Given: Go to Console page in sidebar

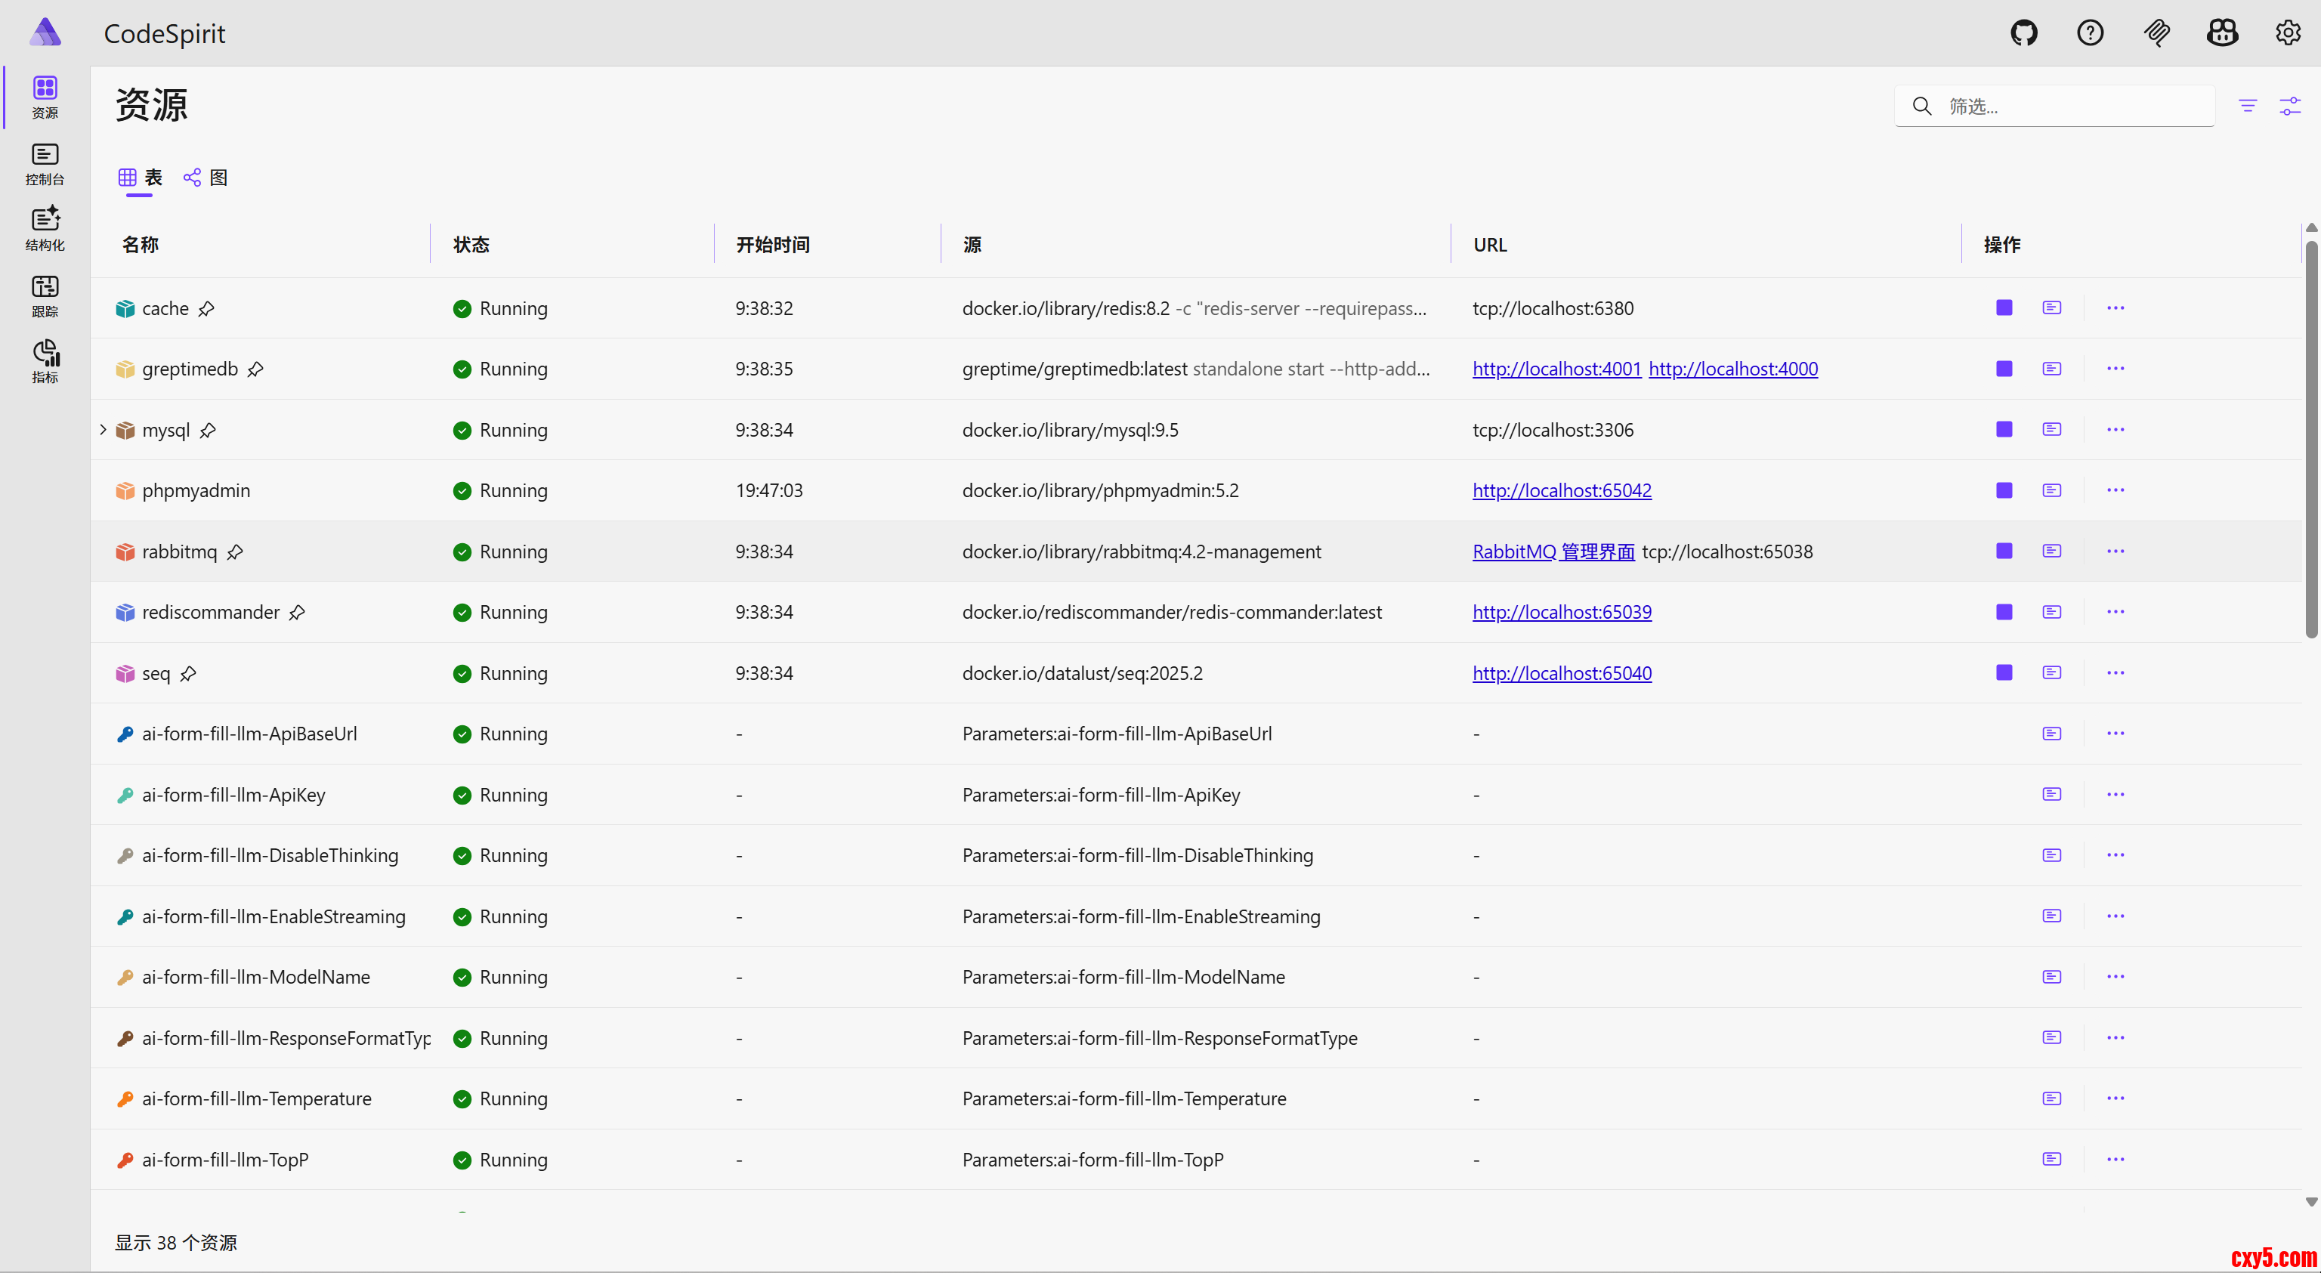Looking at the screenshot, I should pos(44,164).
